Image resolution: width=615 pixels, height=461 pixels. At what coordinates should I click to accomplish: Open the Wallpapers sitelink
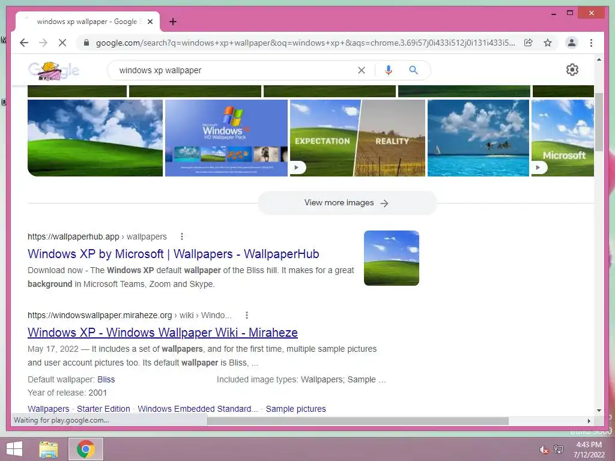coord(48,409)
